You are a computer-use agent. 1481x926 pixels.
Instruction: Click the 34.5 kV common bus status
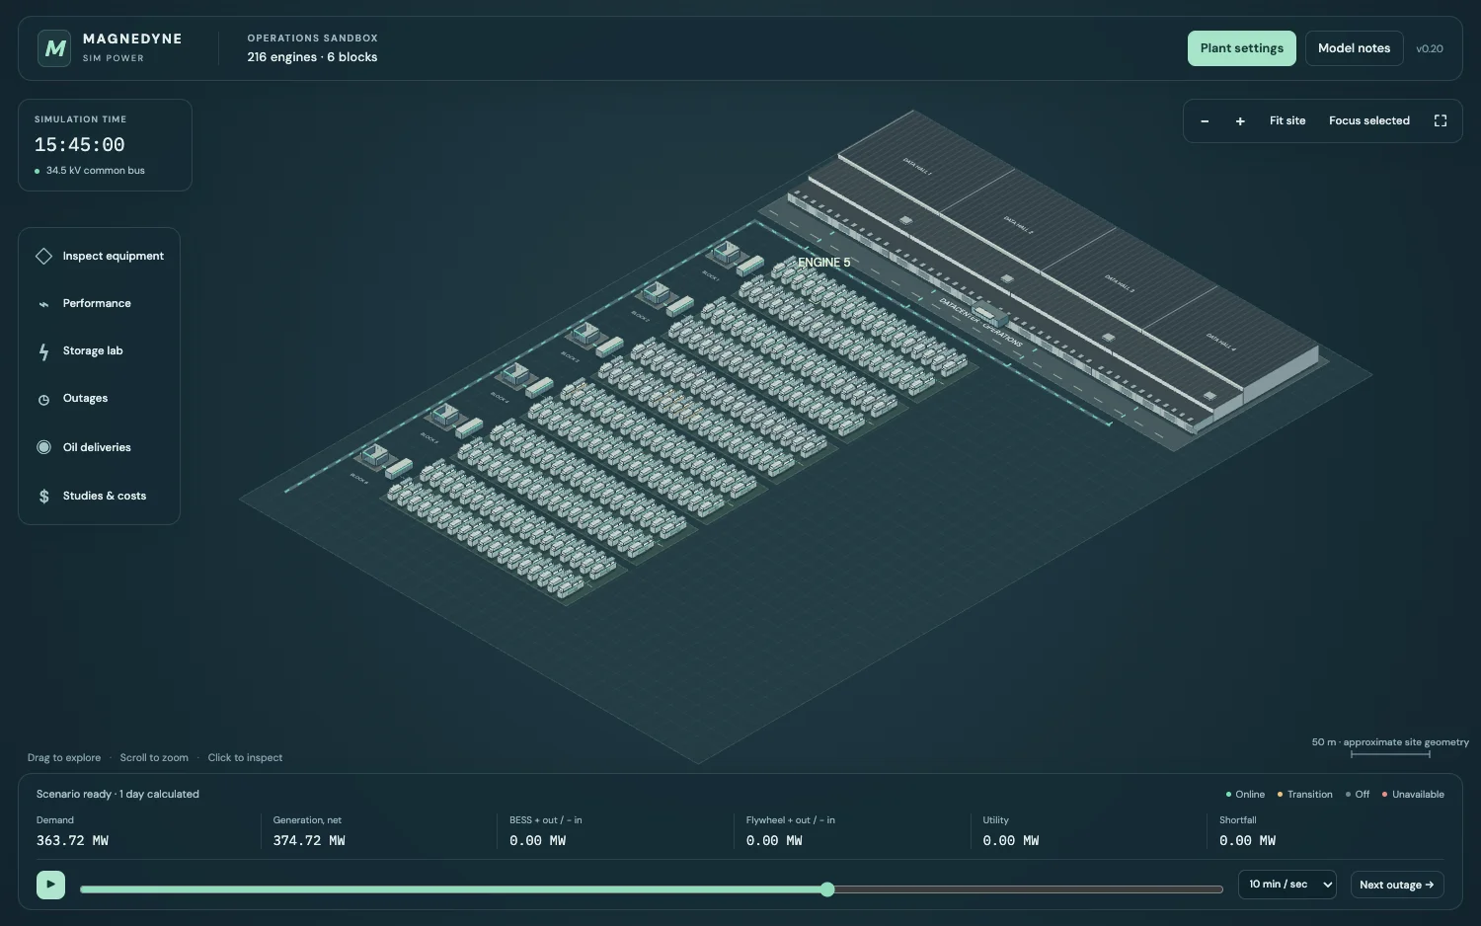click(x=90, y=171)
